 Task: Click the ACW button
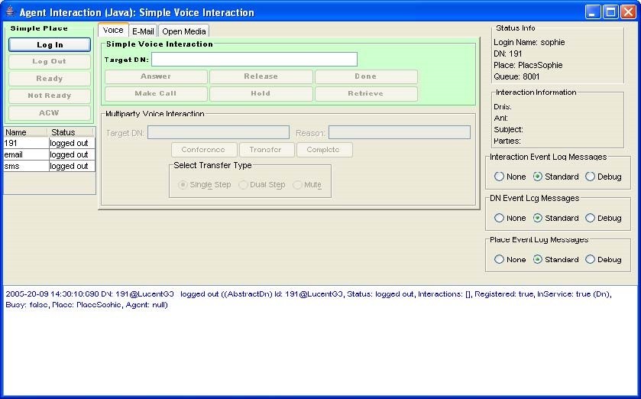50,113
